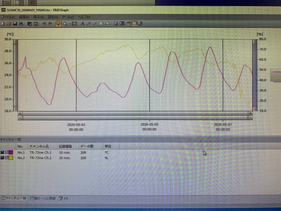
Task: Click the scale icon for channel No.2
Action: (7, 158)
